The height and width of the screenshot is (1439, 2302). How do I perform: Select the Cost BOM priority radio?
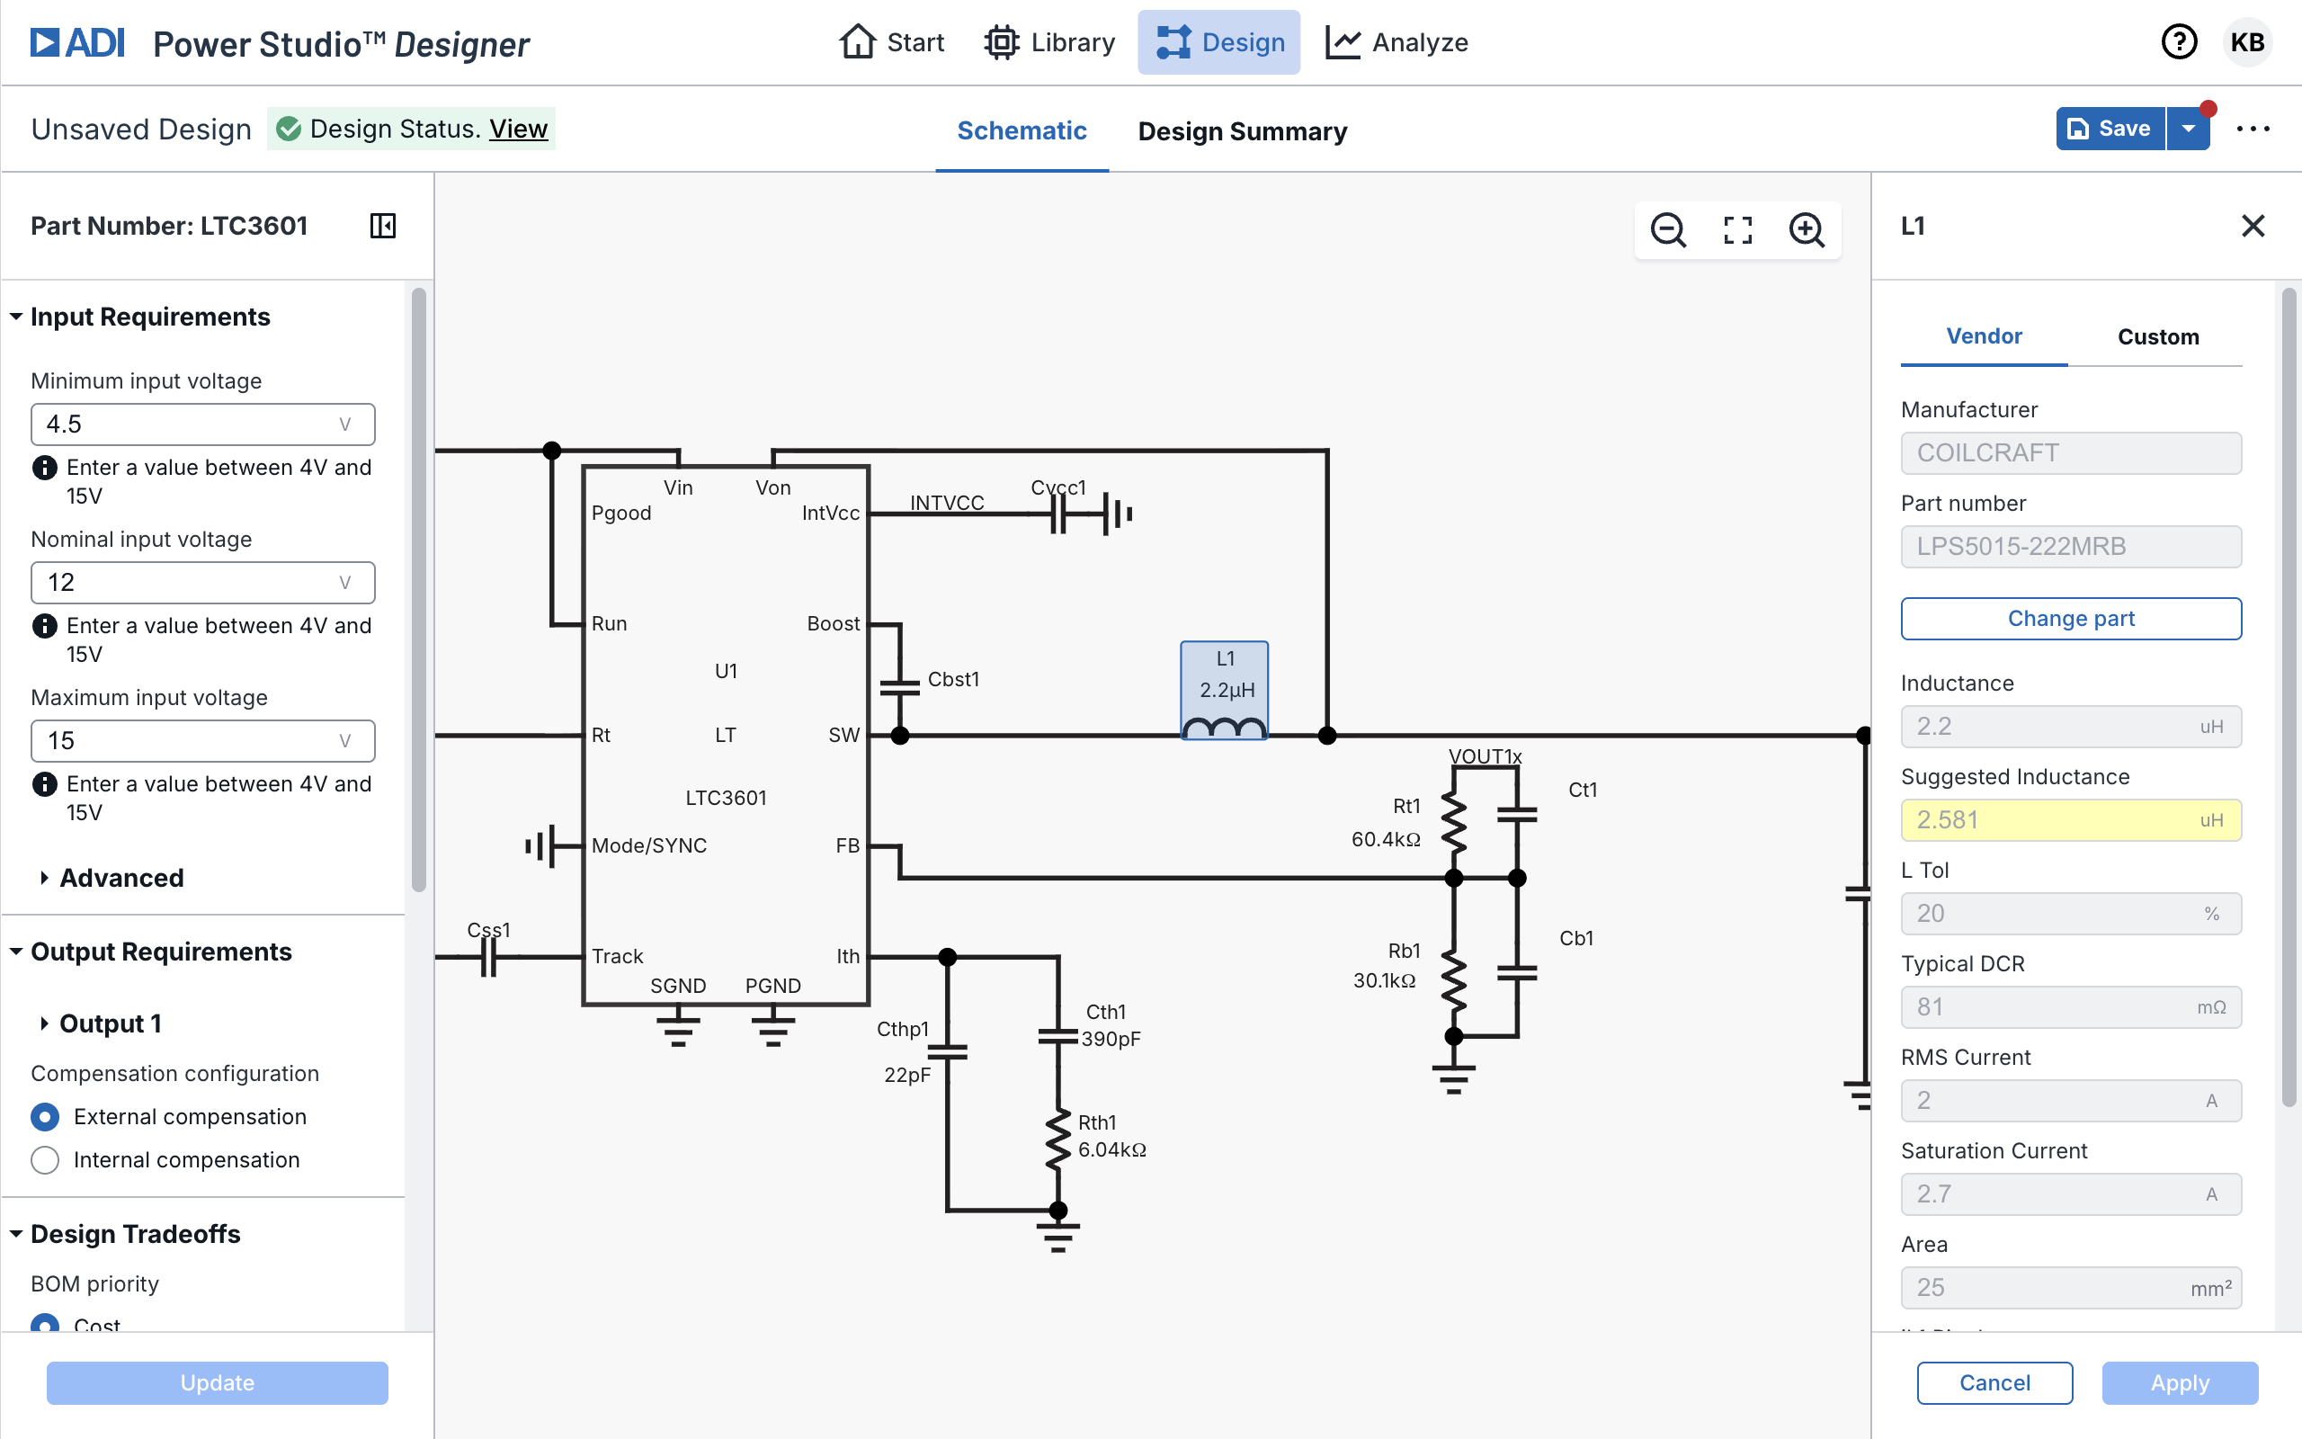pyautogui.click(x=45, y=1325)
